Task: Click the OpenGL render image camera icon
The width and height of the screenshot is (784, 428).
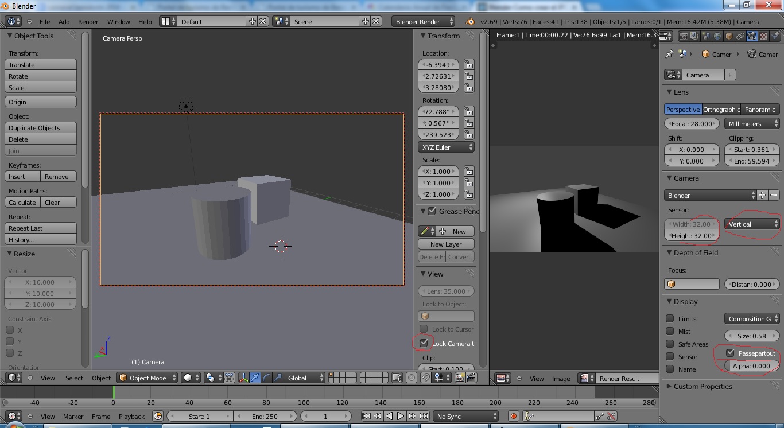Action: (460, 378)
